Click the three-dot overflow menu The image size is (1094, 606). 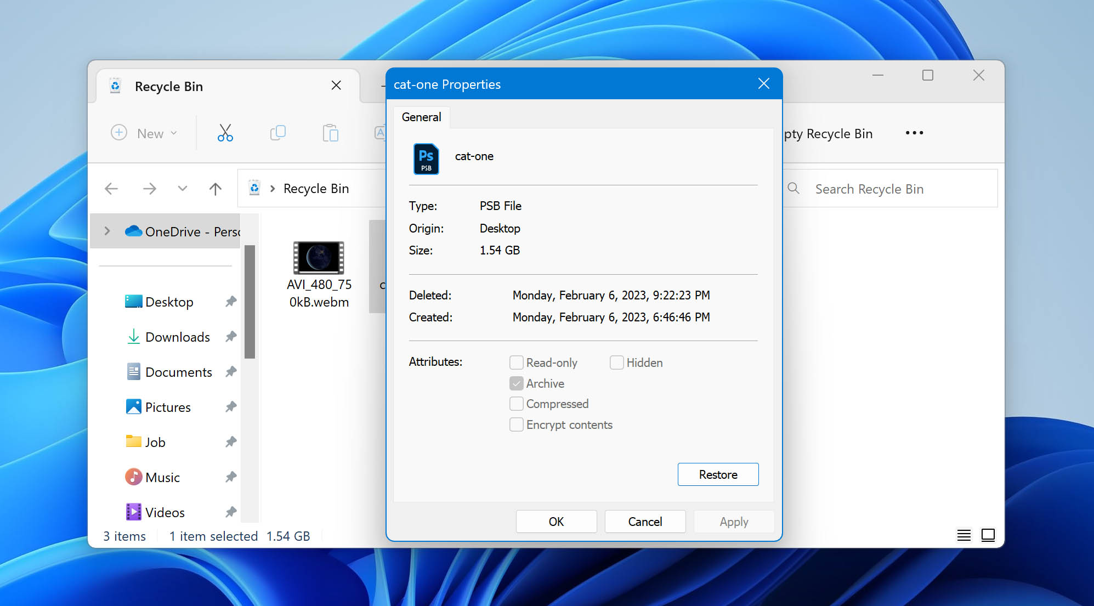[912, 133]
